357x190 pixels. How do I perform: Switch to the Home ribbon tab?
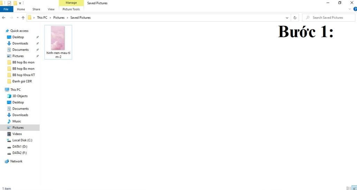[x=21, y=9]
